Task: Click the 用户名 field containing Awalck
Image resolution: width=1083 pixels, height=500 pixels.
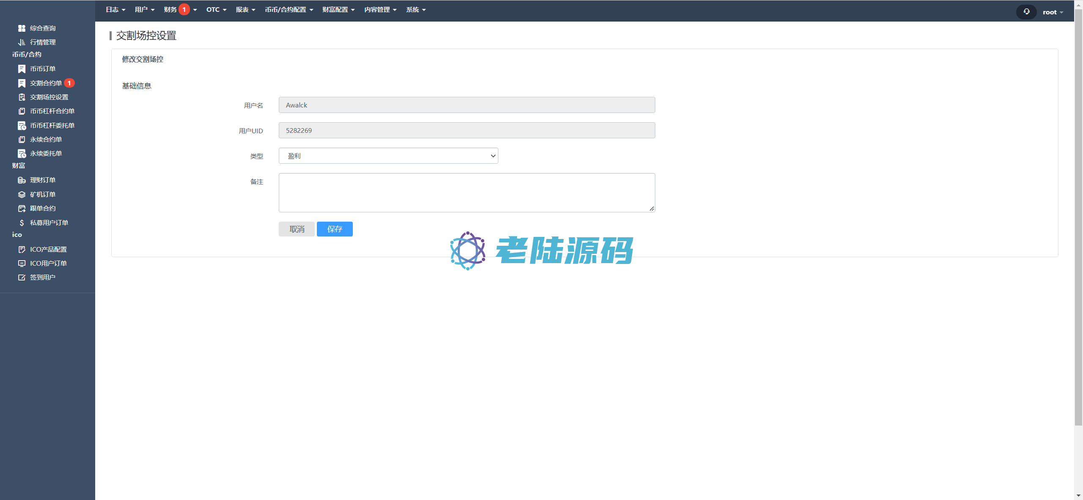Action: click(467, 105)
